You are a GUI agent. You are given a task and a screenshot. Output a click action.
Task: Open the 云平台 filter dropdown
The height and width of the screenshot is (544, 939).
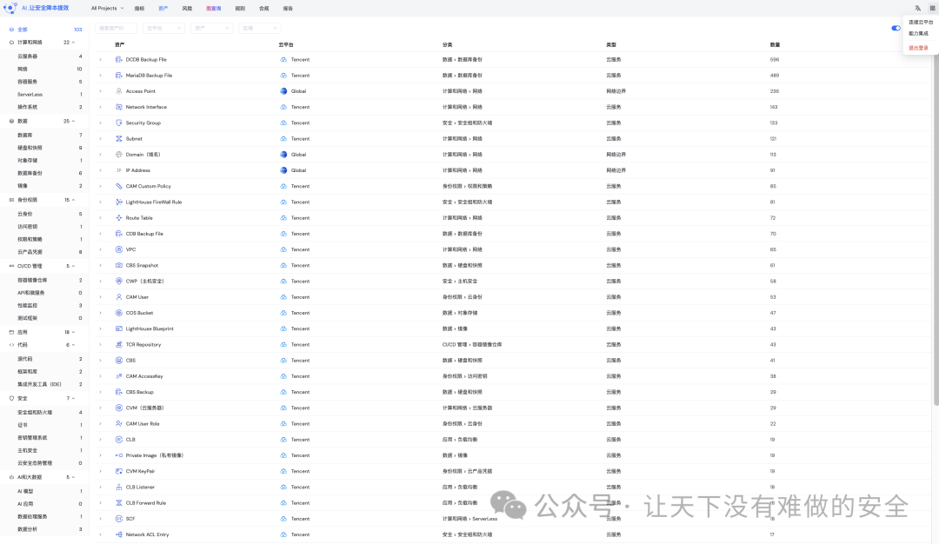coord(164,28)
